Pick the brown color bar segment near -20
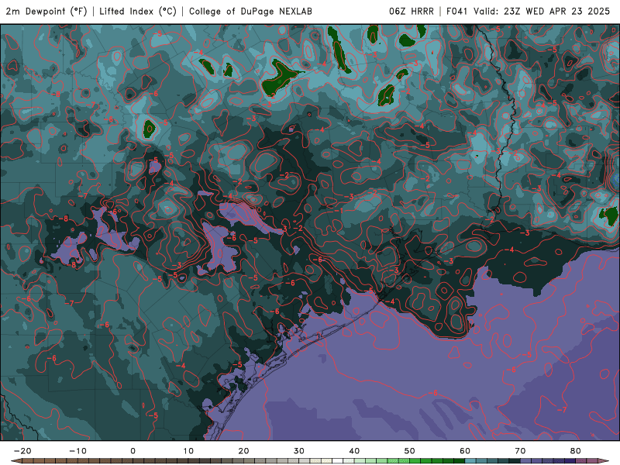This screenshot has height=465, width=620. (x=28, y=461)
